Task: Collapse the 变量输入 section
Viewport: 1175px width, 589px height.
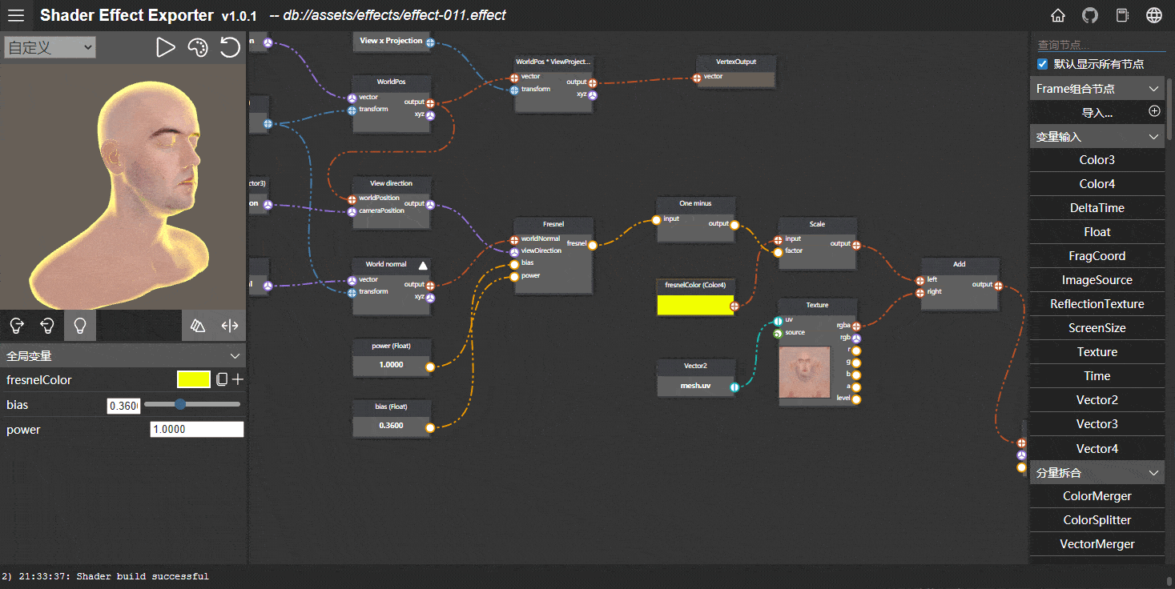Action: click(x=1153, y=137)
